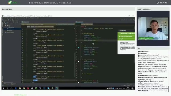Switch to Chrome on the taskbar

click(x=24, y=88)
